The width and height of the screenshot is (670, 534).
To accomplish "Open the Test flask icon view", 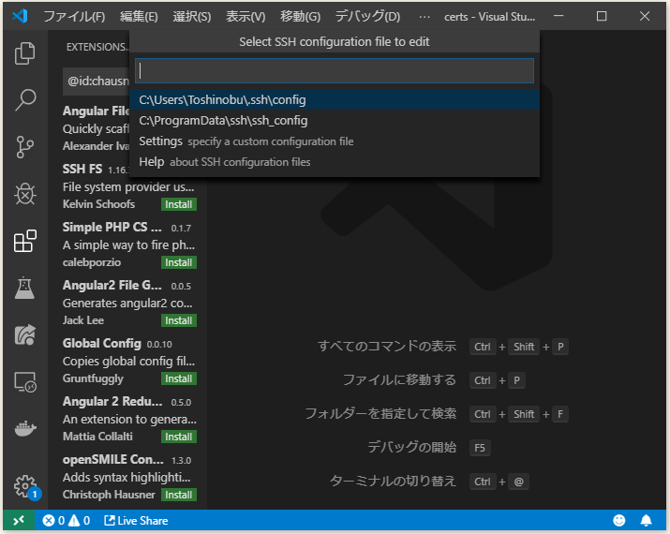I will (24, 288).
